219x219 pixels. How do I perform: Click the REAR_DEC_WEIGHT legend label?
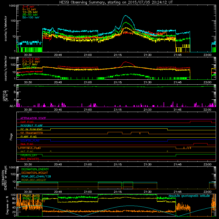click(34, 180)
